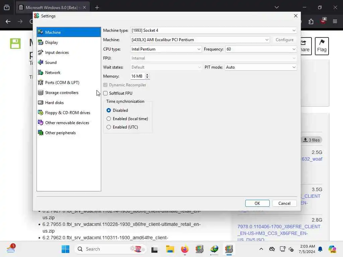The image size is (343, 257).
Task: Select Enabled (UTC) radio button
Action: pos(109,127)
